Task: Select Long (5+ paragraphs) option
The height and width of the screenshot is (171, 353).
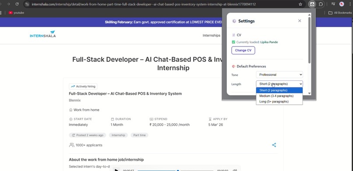Action: (279, 102)
